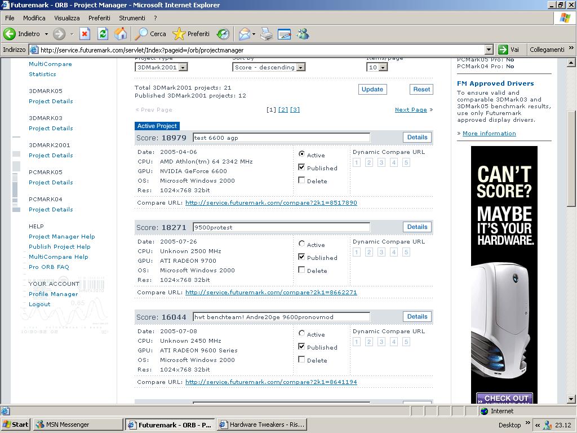Viewport: 577px width, 433px height.
Task: Open the Modifica menu
Action: point(34,17)
